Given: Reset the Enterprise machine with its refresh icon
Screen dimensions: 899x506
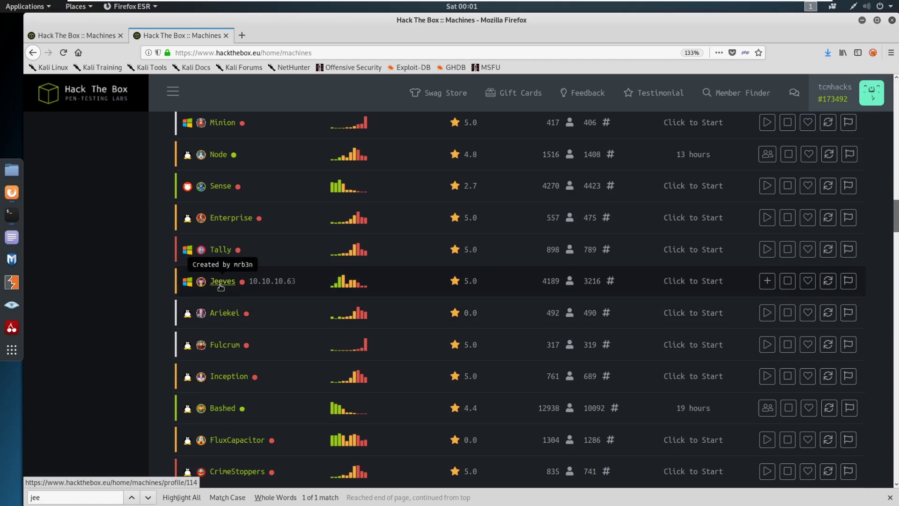Looking at the screenshot, I should pos(828,218).
